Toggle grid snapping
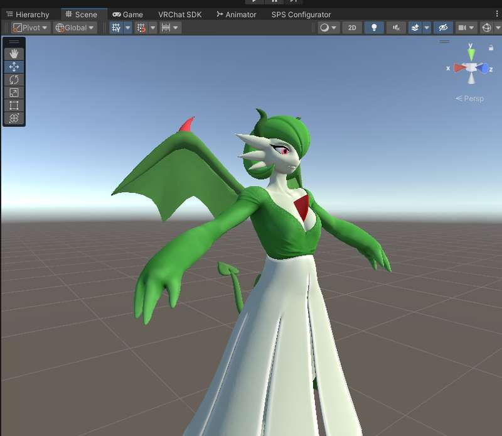 141,28
